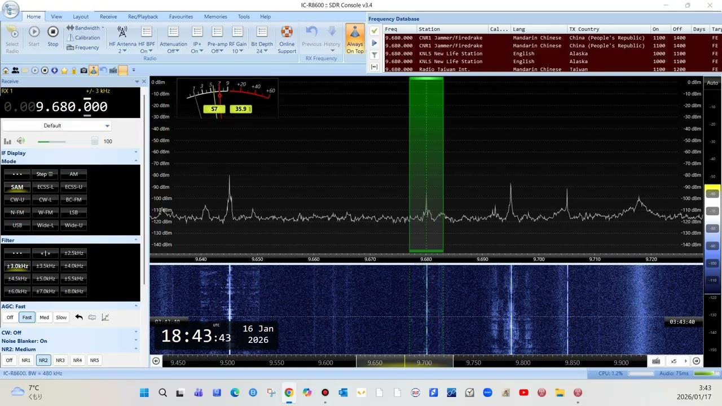Set AGC to Slow
The height and width of the screenshot is (406, 722).
61,317
